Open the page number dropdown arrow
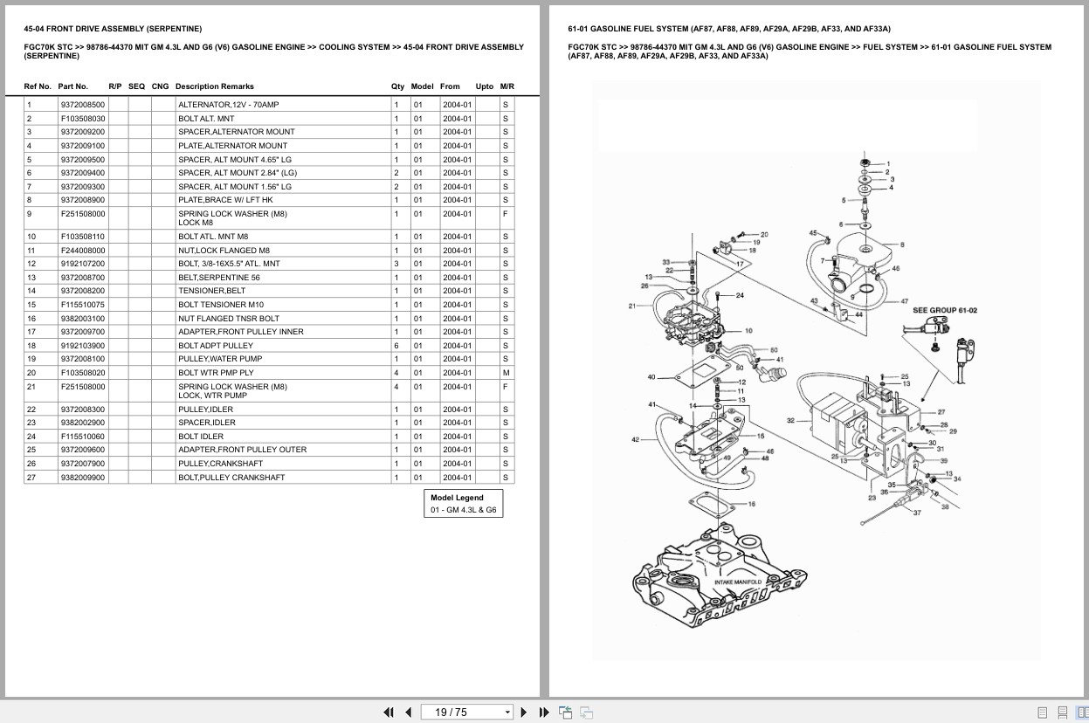Image resolution: width=1089 pixels, height=723 pixels. pos(507,713)
